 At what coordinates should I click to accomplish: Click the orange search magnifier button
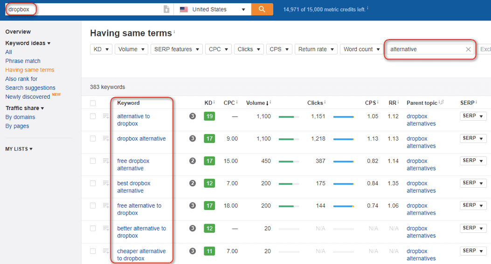(262, 9)
